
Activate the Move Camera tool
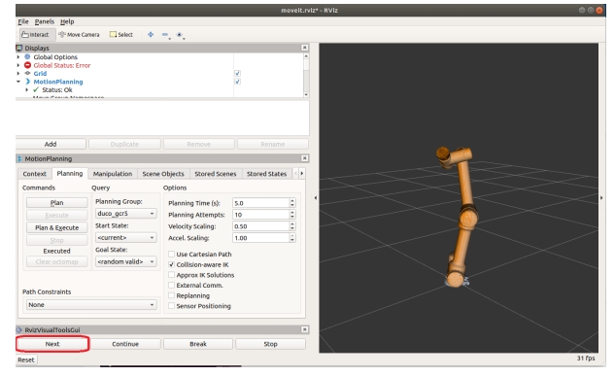pos(79,35)
